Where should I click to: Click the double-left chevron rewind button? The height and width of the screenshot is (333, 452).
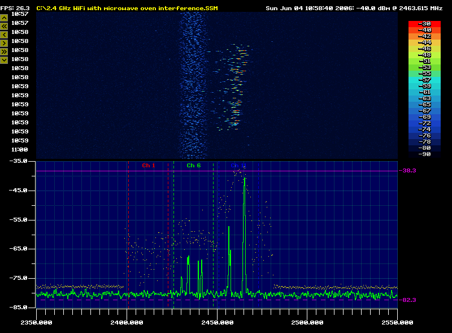click(4, 26)
